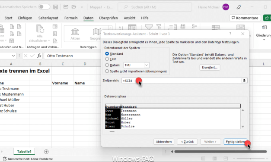271x162 pixels.
Task: Select the Tabelle1 sheet tab
Action: click(24, 152)
